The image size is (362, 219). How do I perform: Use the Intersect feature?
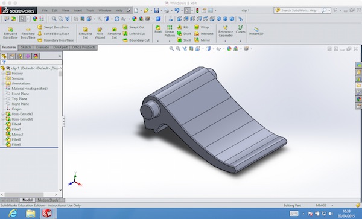pyautogui.click(x=204, y=33)
